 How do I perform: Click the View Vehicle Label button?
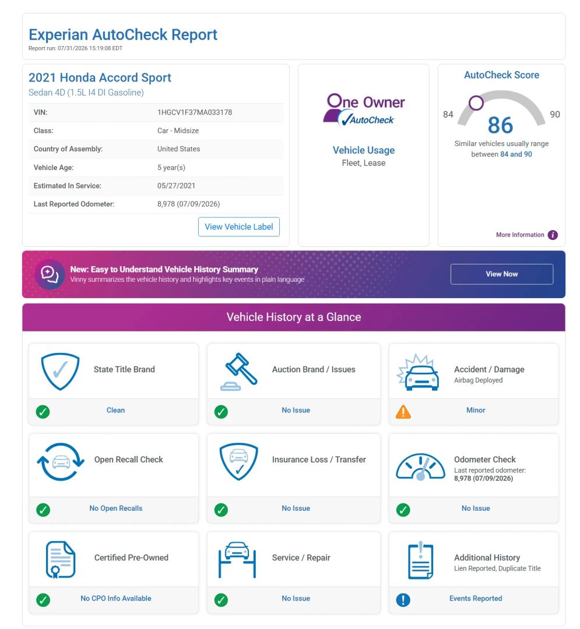click(239, 227)
